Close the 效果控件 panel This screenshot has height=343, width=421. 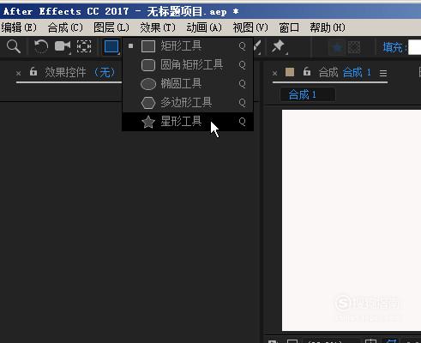click(19, 74)
